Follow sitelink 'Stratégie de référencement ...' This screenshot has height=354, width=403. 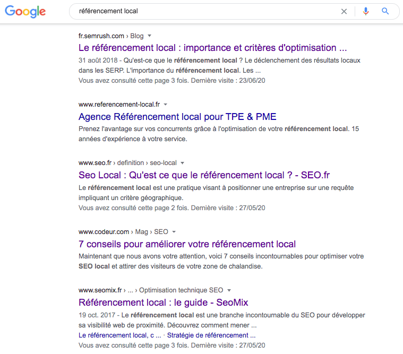click(x=211, y=335)
